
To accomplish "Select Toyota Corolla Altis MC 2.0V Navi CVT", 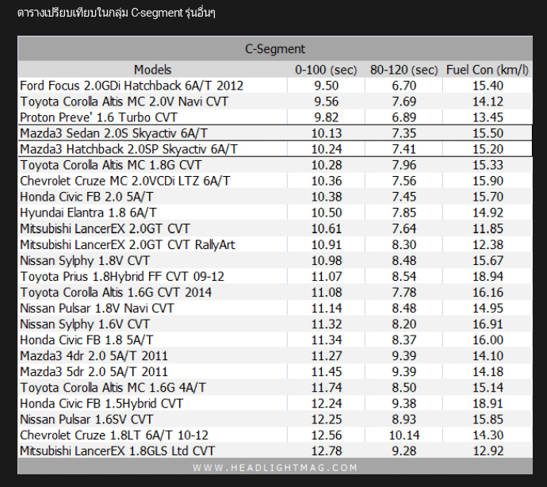I will 124,102.
